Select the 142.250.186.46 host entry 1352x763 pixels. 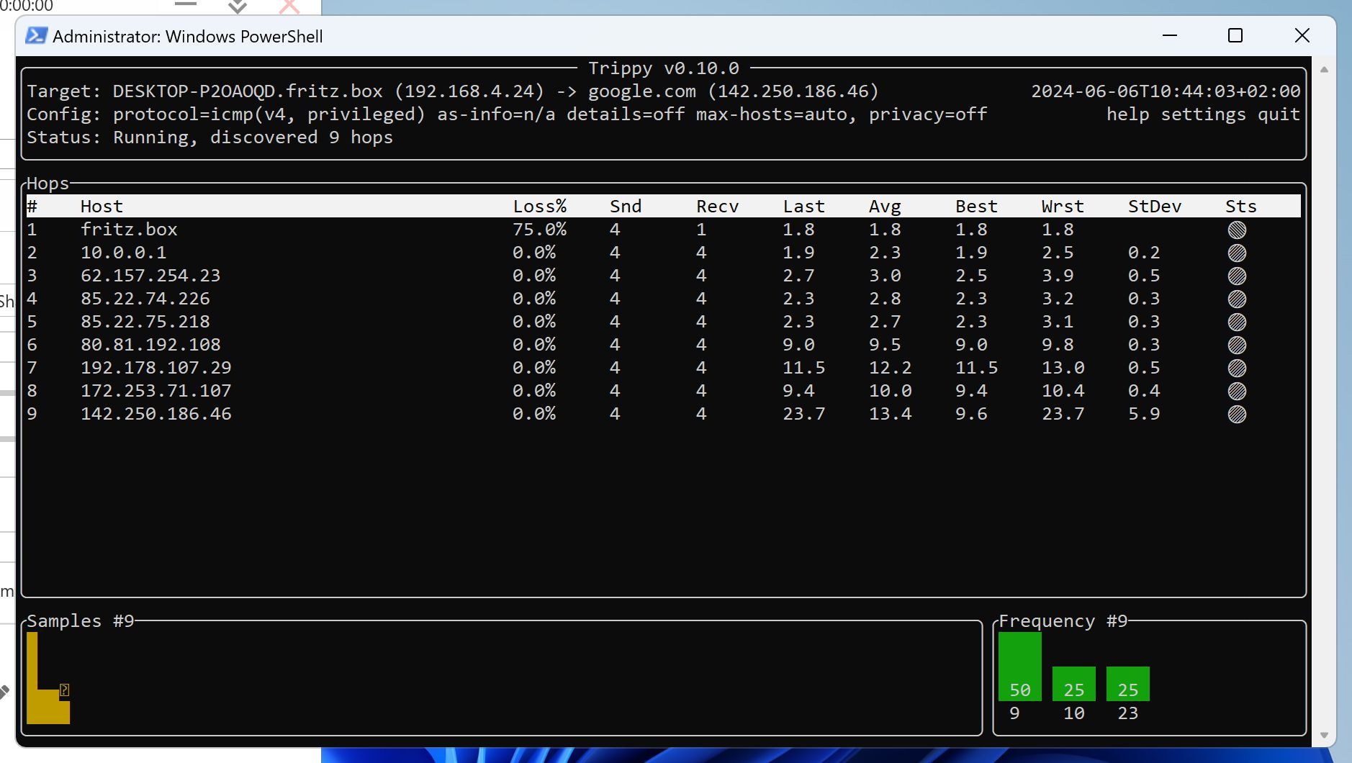156,414
